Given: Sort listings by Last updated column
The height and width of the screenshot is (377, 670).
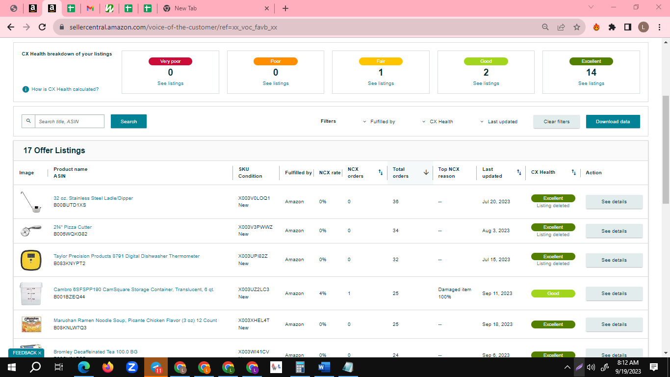Looking at the screenshot, I should pyautogui.click(x=519, y=172).
